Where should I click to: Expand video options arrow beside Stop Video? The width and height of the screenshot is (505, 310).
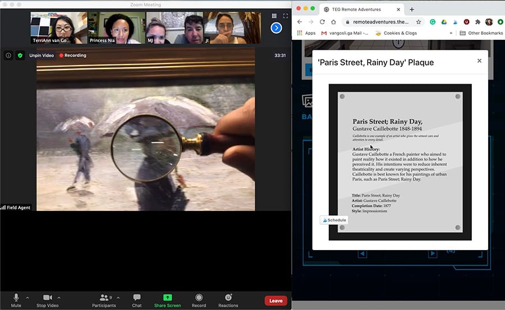pos(59,298)
